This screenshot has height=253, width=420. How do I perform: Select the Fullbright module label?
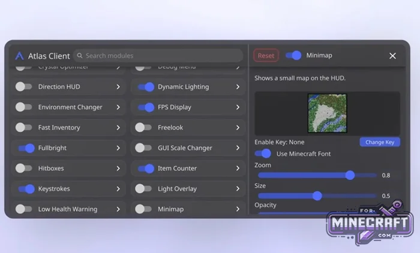52,148
